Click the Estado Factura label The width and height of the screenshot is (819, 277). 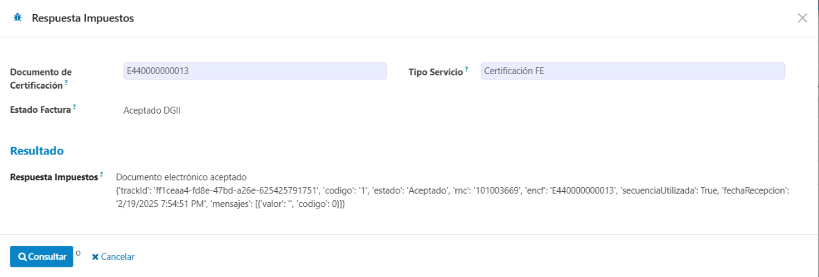pyautogui.click(x=40, y=110)
